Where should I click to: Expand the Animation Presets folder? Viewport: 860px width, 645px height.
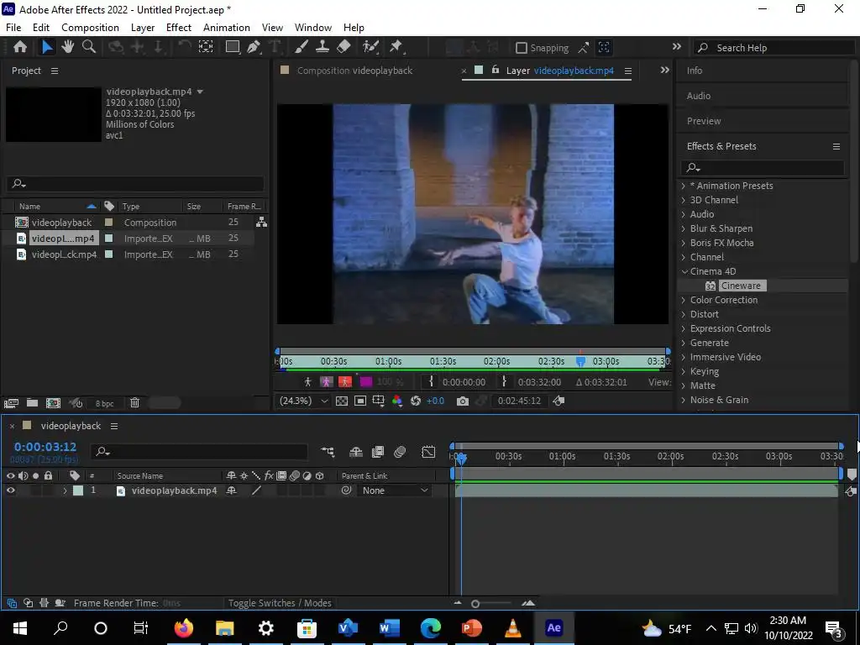pos(684,186)
